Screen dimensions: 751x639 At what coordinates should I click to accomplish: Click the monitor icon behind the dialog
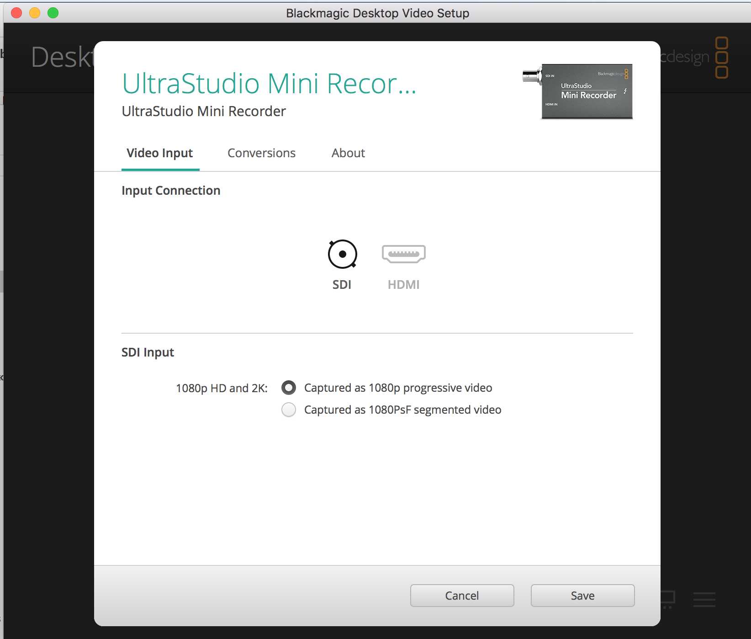(x=667, y=599)
